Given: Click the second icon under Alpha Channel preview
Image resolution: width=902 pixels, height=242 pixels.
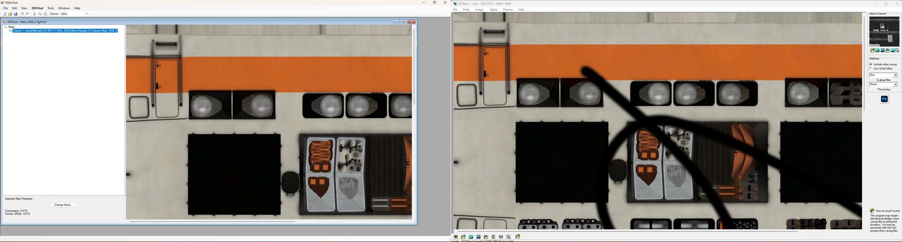Looking at the screenshot, I should (877, 51).
